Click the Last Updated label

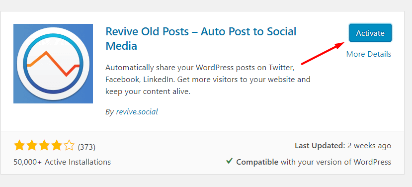(320, 145)
